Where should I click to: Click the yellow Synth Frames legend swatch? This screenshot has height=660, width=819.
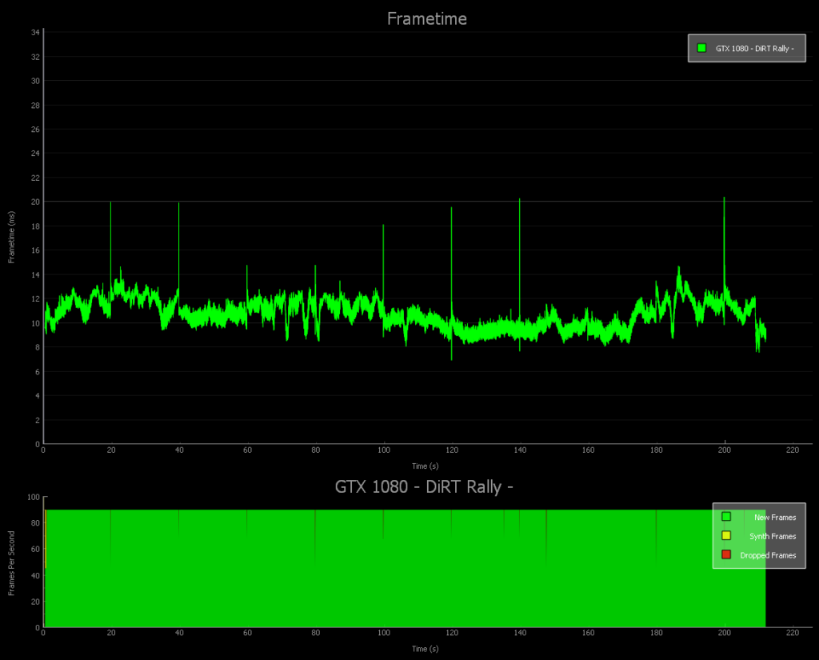pos(726,536)
